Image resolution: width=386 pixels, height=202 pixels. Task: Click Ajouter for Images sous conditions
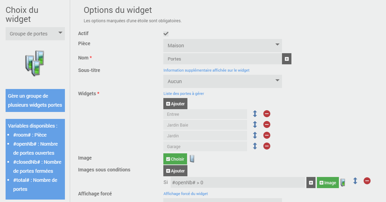click(x=175, y=171)
